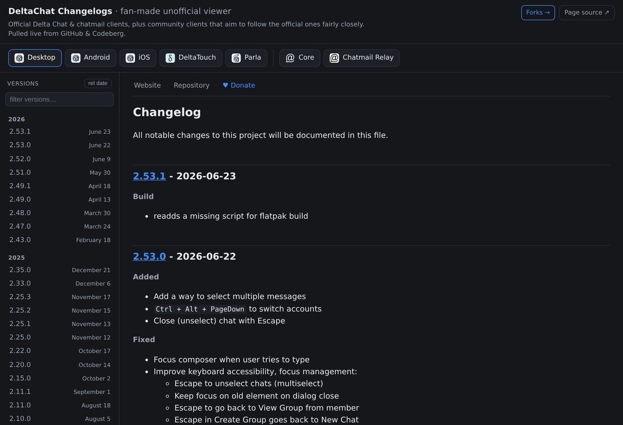Click the Parla app icon
Screen dimensions: 623x425
click(236, 58)
